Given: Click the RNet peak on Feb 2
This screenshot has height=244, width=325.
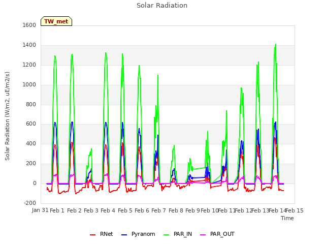Looking at the screenshot, I should click(72, 142).
